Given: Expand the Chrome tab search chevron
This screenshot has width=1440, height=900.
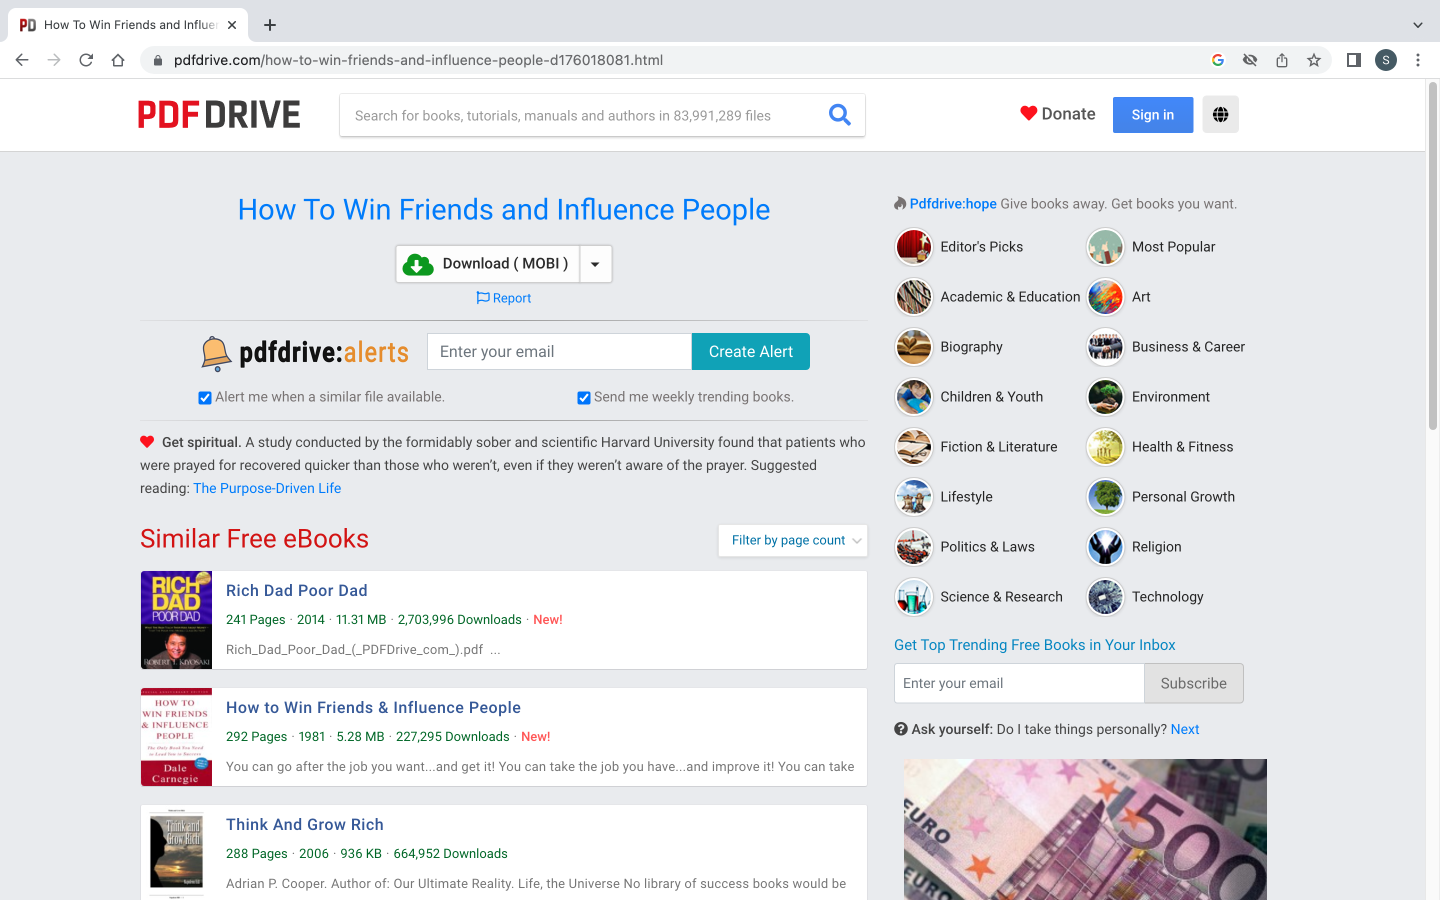Looking at the screenshot, I should pyautogui.click(x=1417, y=25).
